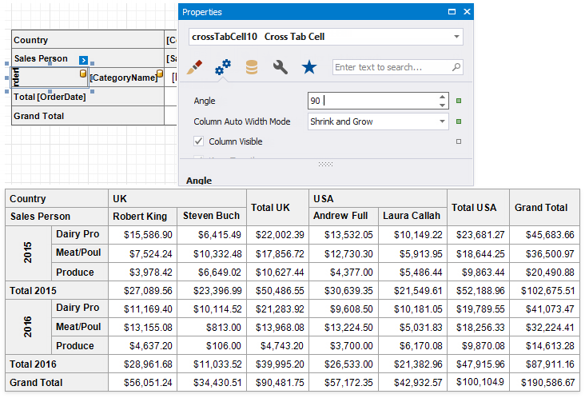Click the Column Auto Width Mode property marker
585x398 pixels.
point(459,121)
